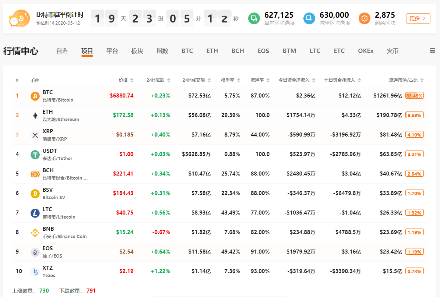Switch to the ETH tab
This screenshot has width=440, height=297.
pos(212,51)
